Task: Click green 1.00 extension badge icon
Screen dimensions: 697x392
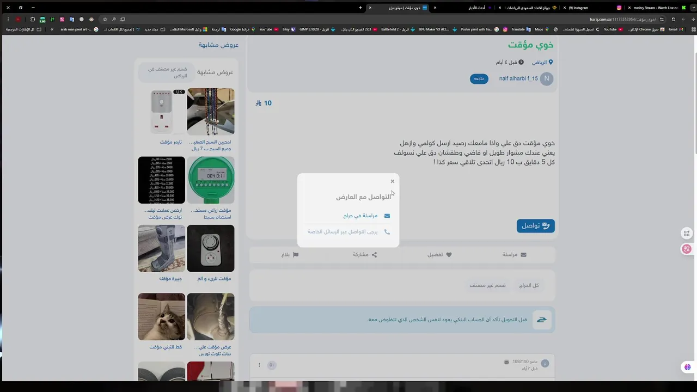Action: [42, 19]
